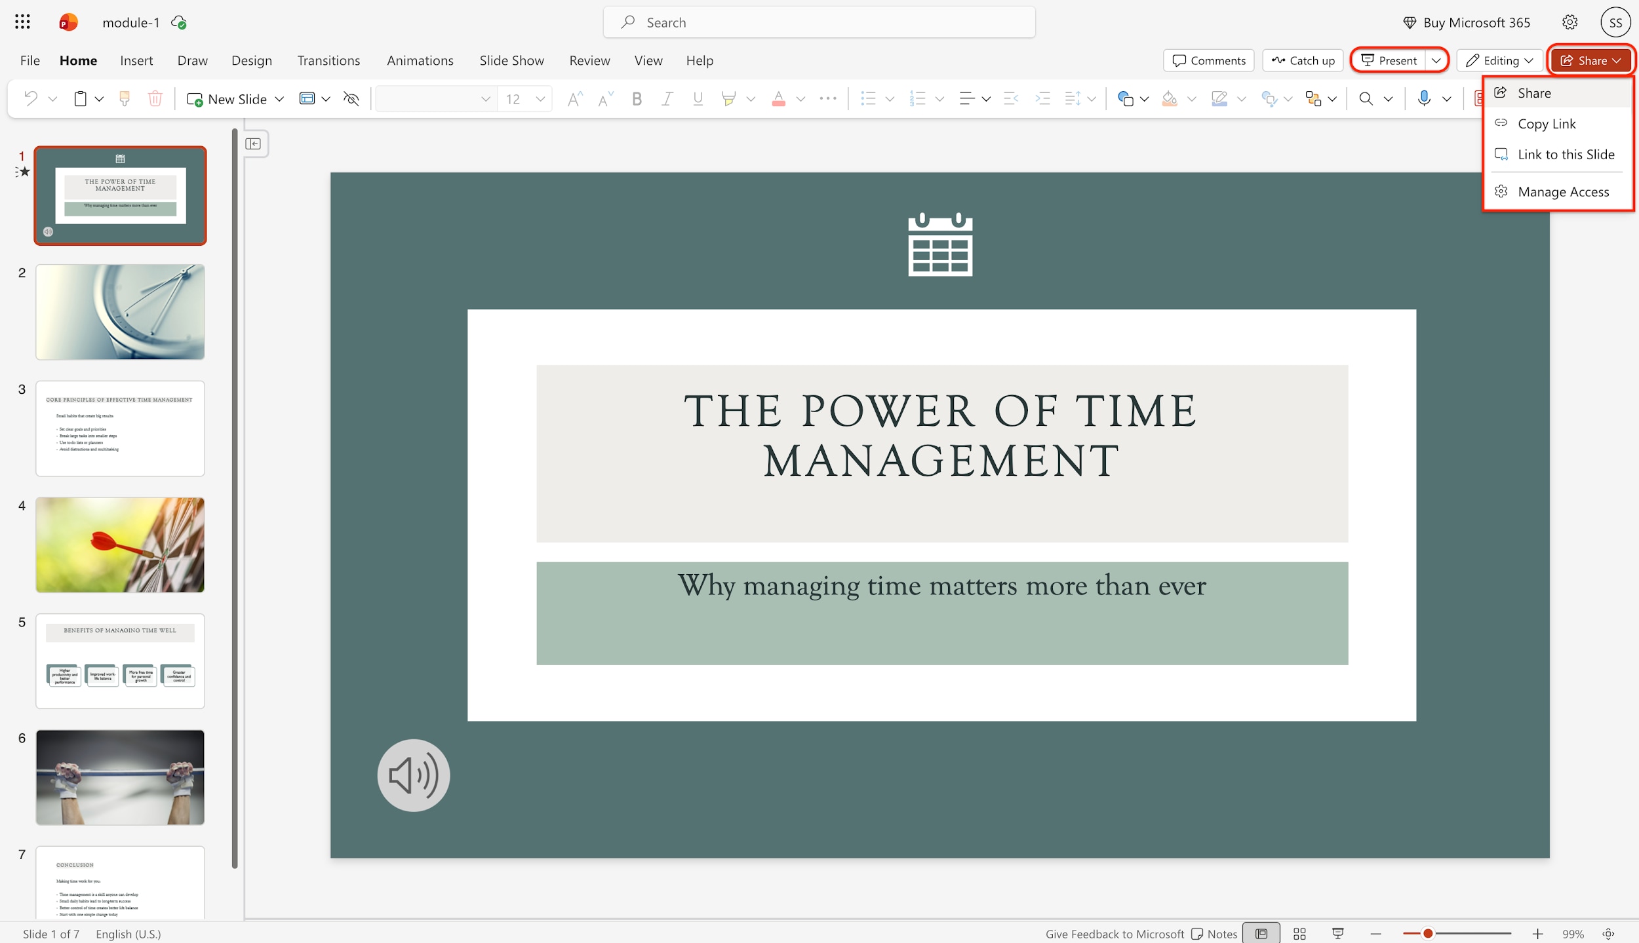Image resolution: width=1639 pixels, height=943 pixels.
Task: Expand the New Slide dropdown
Action: tap(279, 98)
